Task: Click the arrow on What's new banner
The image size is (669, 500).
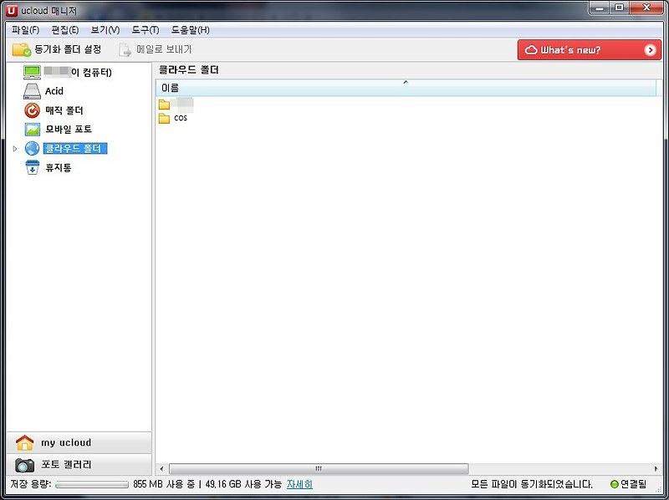Action: click(x=650, y=50)
